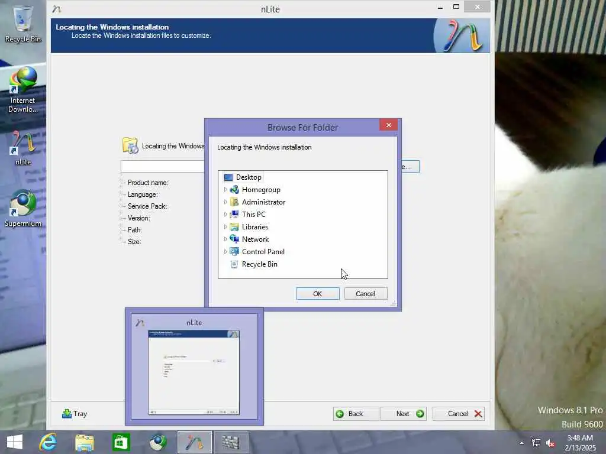Click the Browse For Folder resize grip
This screenshot has width=606, height=454.
[393, 304]
